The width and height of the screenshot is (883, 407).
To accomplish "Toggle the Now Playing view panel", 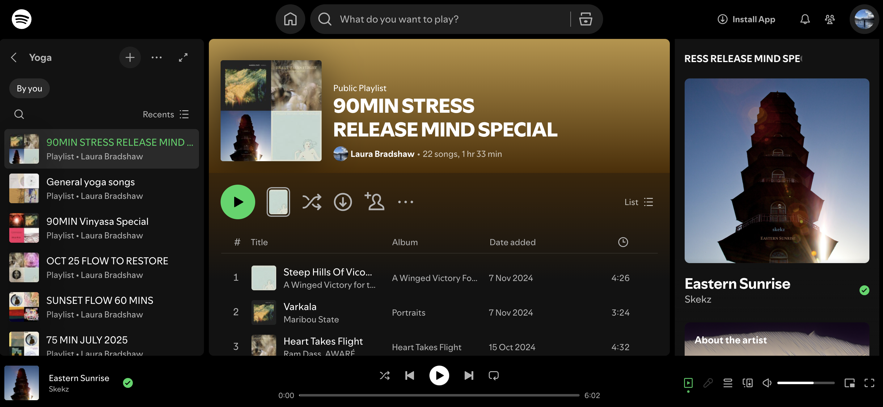I will point(688,383).
